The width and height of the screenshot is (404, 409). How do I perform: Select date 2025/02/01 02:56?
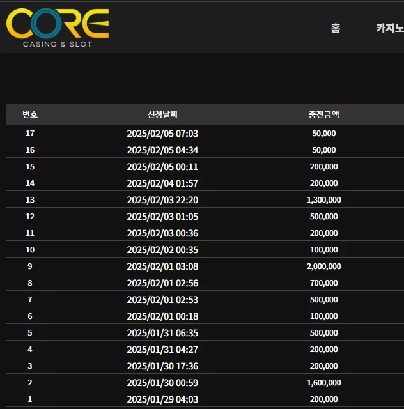pos(162,283)
